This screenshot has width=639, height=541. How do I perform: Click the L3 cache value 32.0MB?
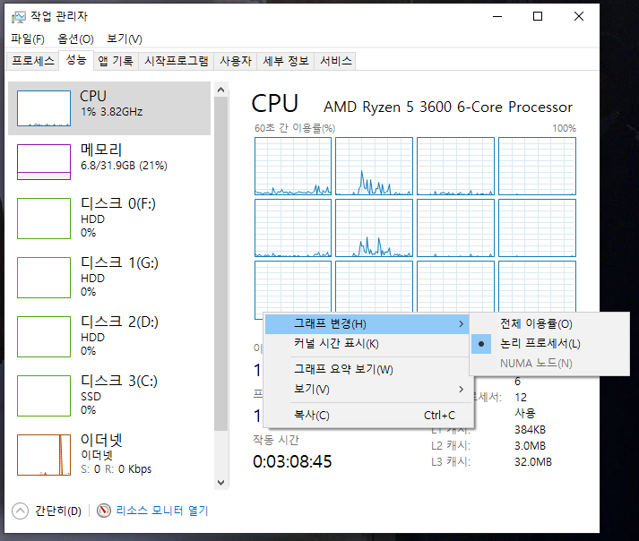click(x=533, y=462)
